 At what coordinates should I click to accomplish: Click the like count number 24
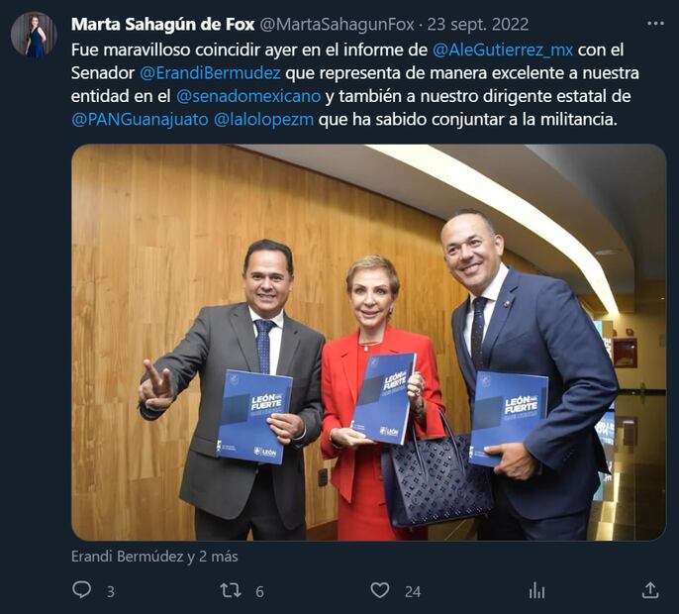click(413, 591)
